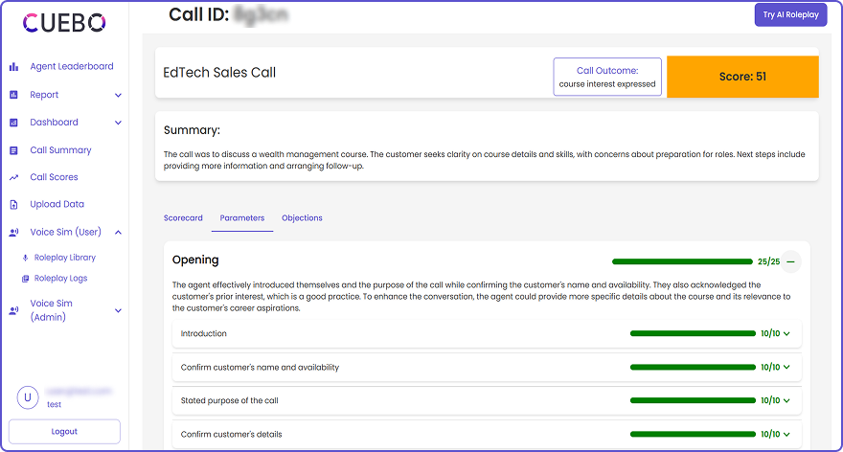Open Upload Data page
This screenshot has width=843, height=452.
[57, 204]
